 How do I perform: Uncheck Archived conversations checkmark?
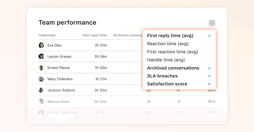click(209, 68)
